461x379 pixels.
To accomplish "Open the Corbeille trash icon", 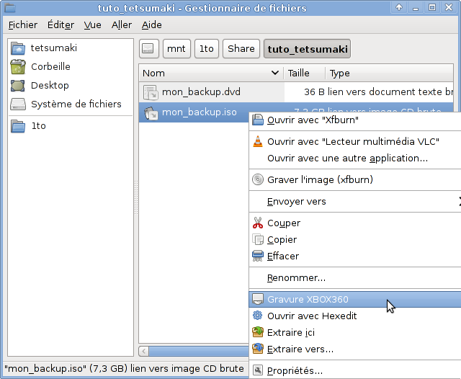I will [18, 67].
